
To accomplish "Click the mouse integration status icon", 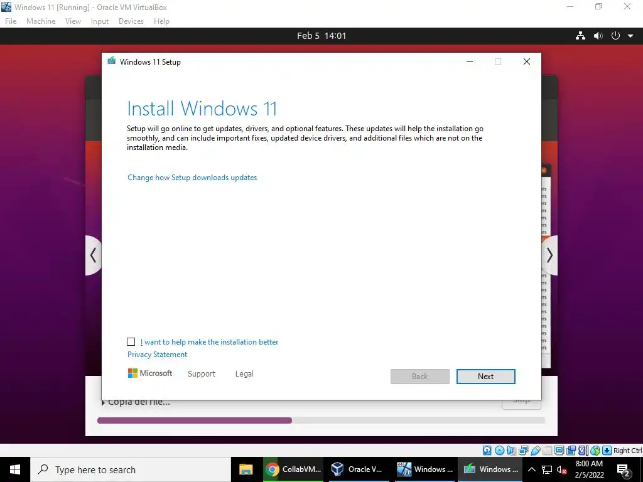I will (x=595, y=451).
